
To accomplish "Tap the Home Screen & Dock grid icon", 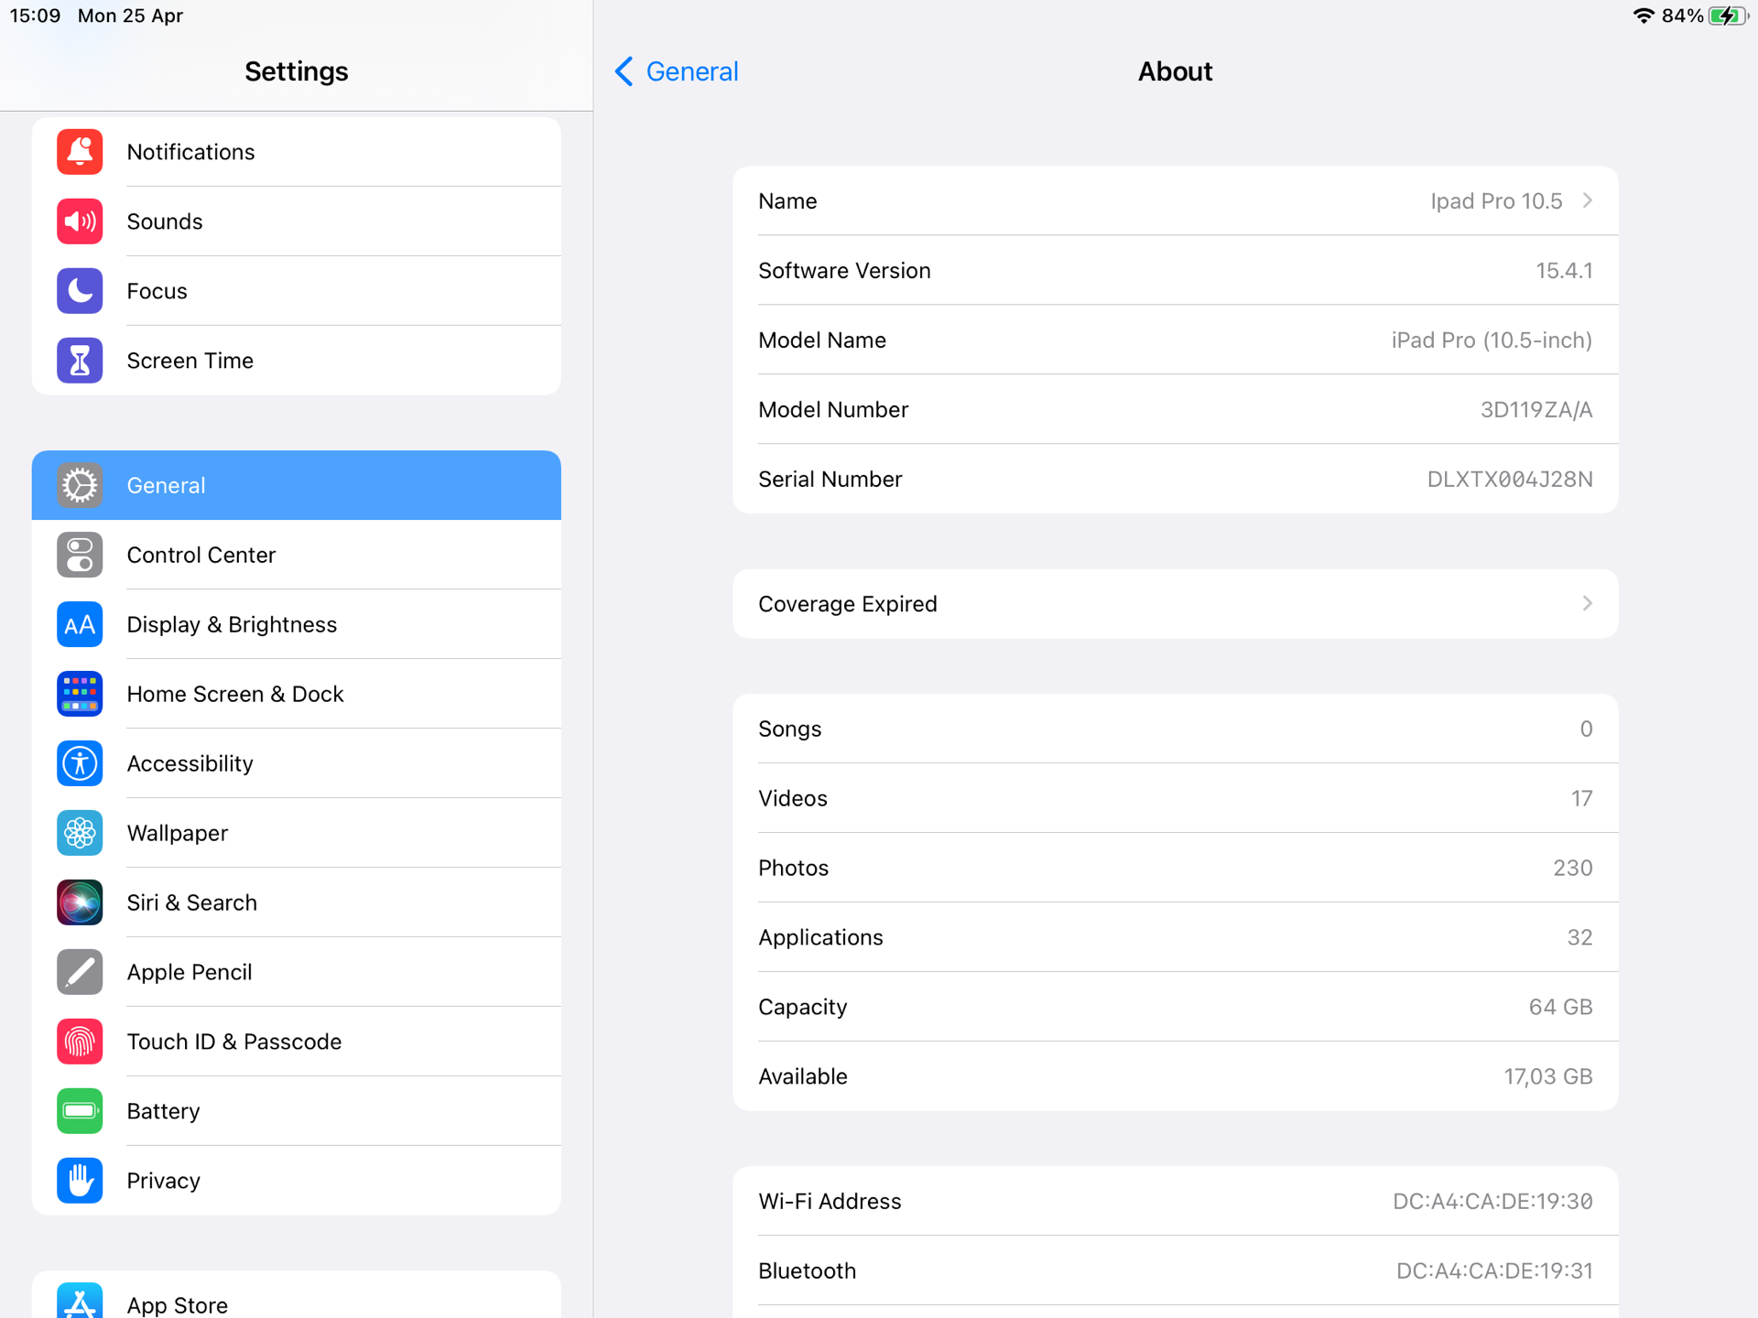I will click(80, 694).
